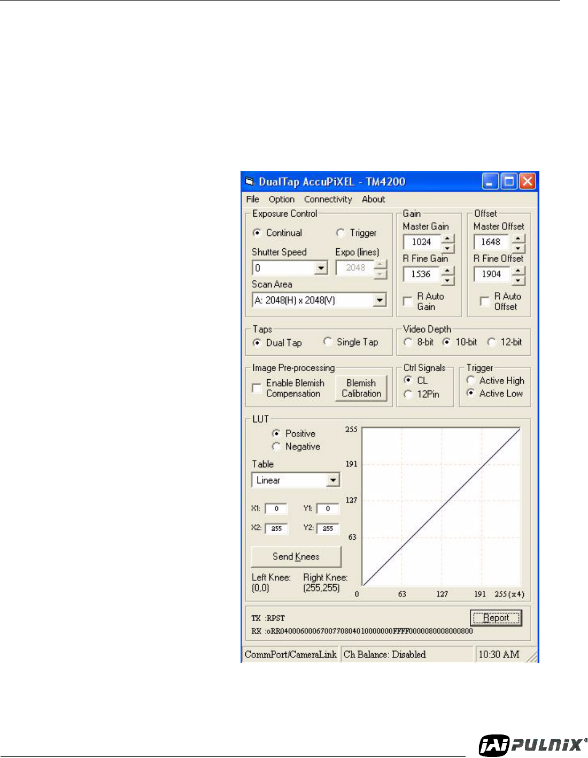
Task: Enable R Auto Offset checkbox
Action: click(484, 302)
